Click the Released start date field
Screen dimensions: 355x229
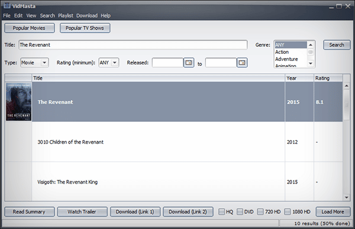click(x=168, y=63)
